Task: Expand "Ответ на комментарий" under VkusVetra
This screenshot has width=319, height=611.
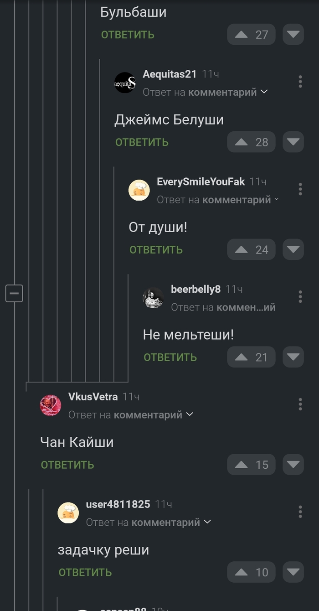Action: [131, 415]
